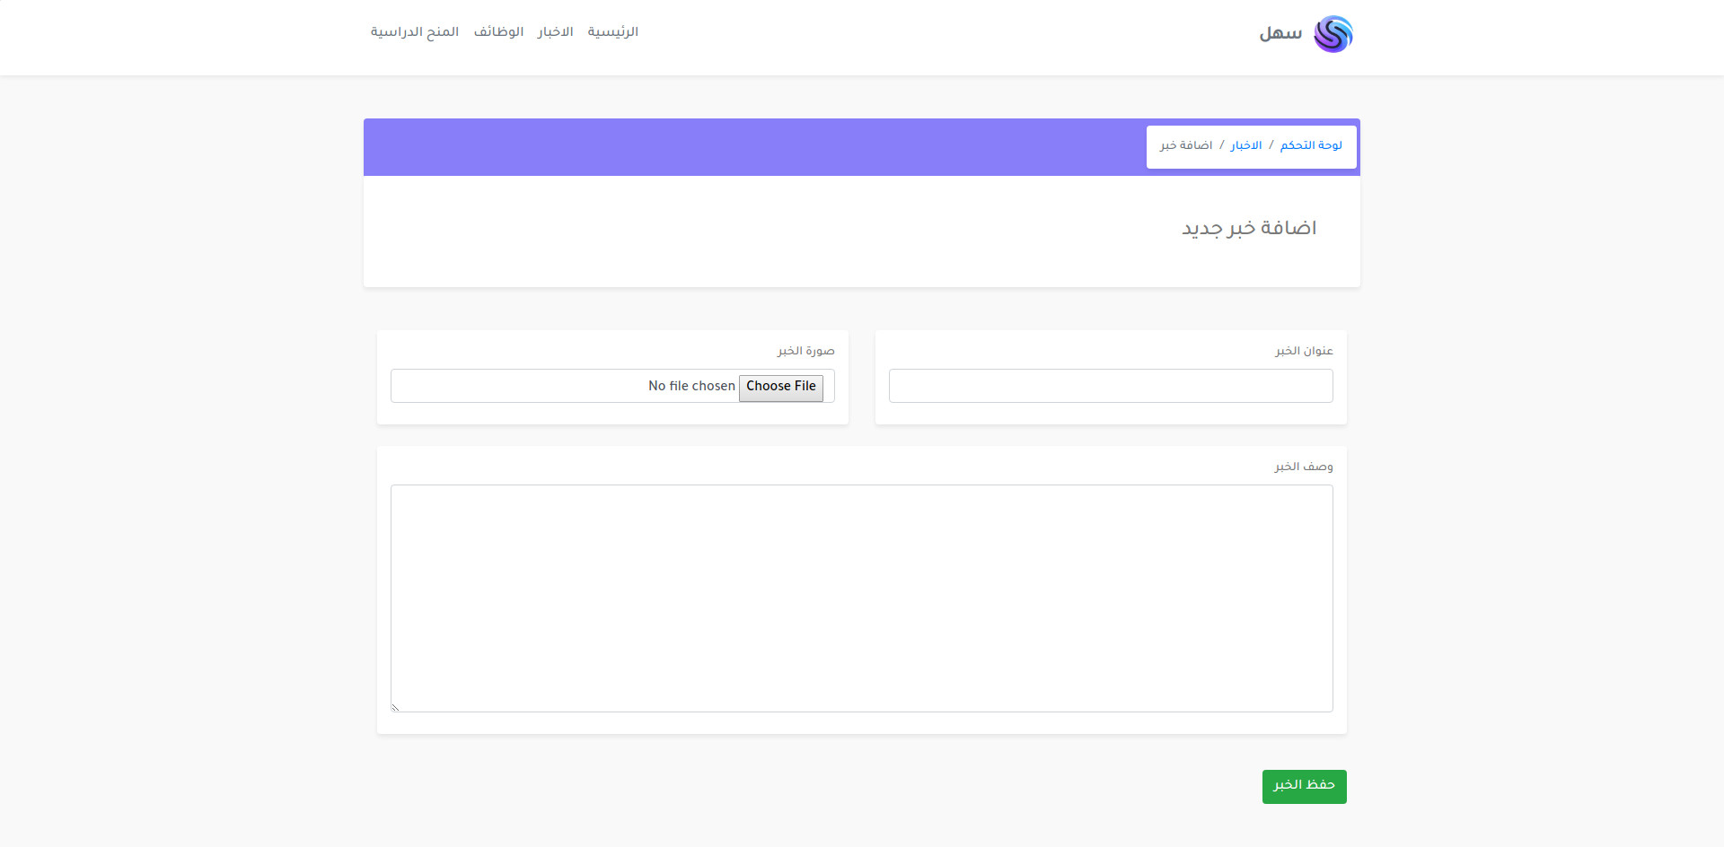Click الاخبار breadcrumb link
1724x847 pixels.
[x=1246, y=145]
